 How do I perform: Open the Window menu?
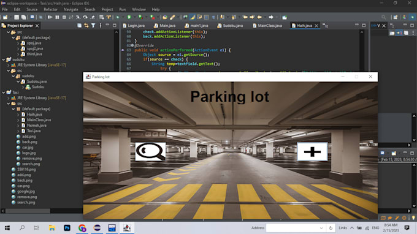click(139, 9)
